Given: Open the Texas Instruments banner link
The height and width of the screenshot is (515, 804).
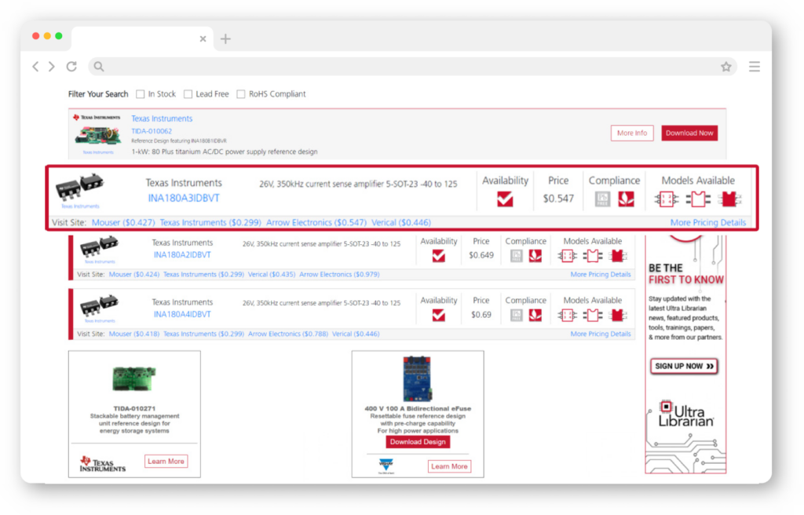Looking at the screenshot, I should (162, 119).
